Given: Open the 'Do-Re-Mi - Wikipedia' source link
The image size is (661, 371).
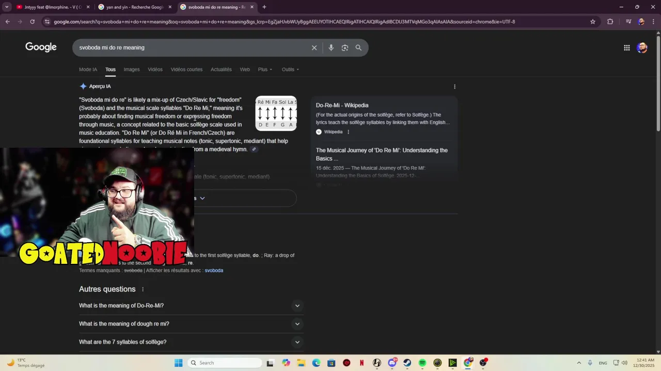Looking at the screenshot, I should 342,105.
